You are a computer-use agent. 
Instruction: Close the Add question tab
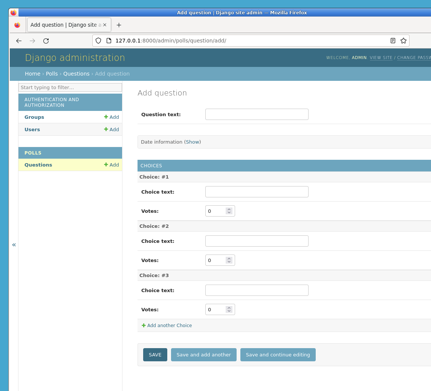pyautogui.click(x=105, y=25)
